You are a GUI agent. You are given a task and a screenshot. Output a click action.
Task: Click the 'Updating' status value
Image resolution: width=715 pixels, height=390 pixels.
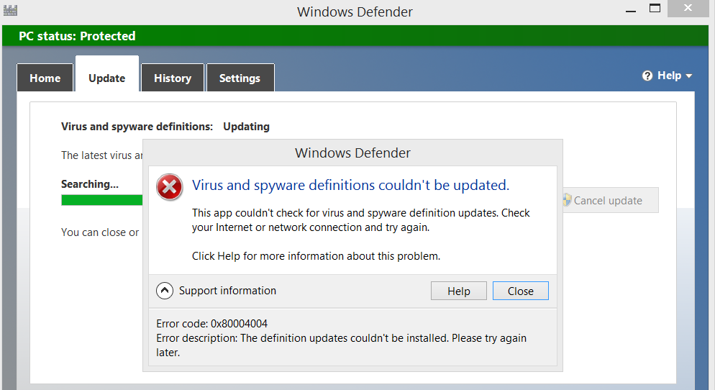pos(246,127)
